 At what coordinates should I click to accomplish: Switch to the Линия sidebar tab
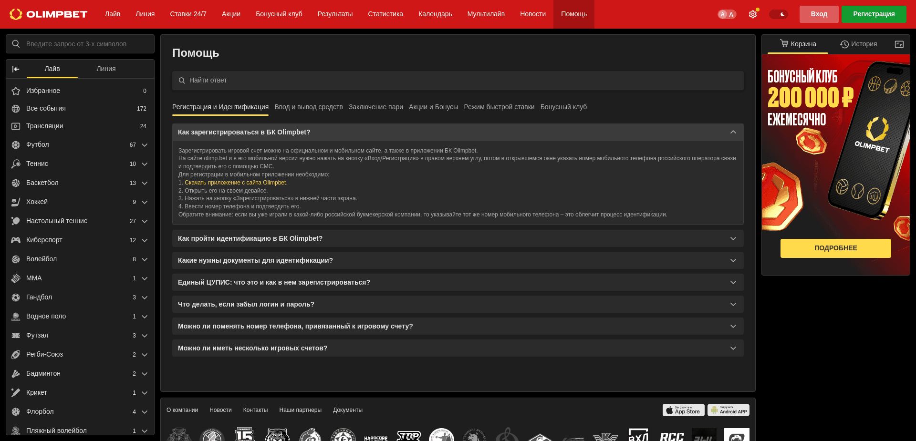tap(106, 69)
